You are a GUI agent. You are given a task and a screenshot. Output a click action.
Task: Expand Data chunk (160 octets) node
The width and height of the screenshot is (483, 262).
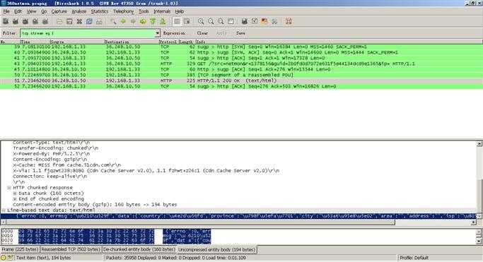[x=15, y=193]
